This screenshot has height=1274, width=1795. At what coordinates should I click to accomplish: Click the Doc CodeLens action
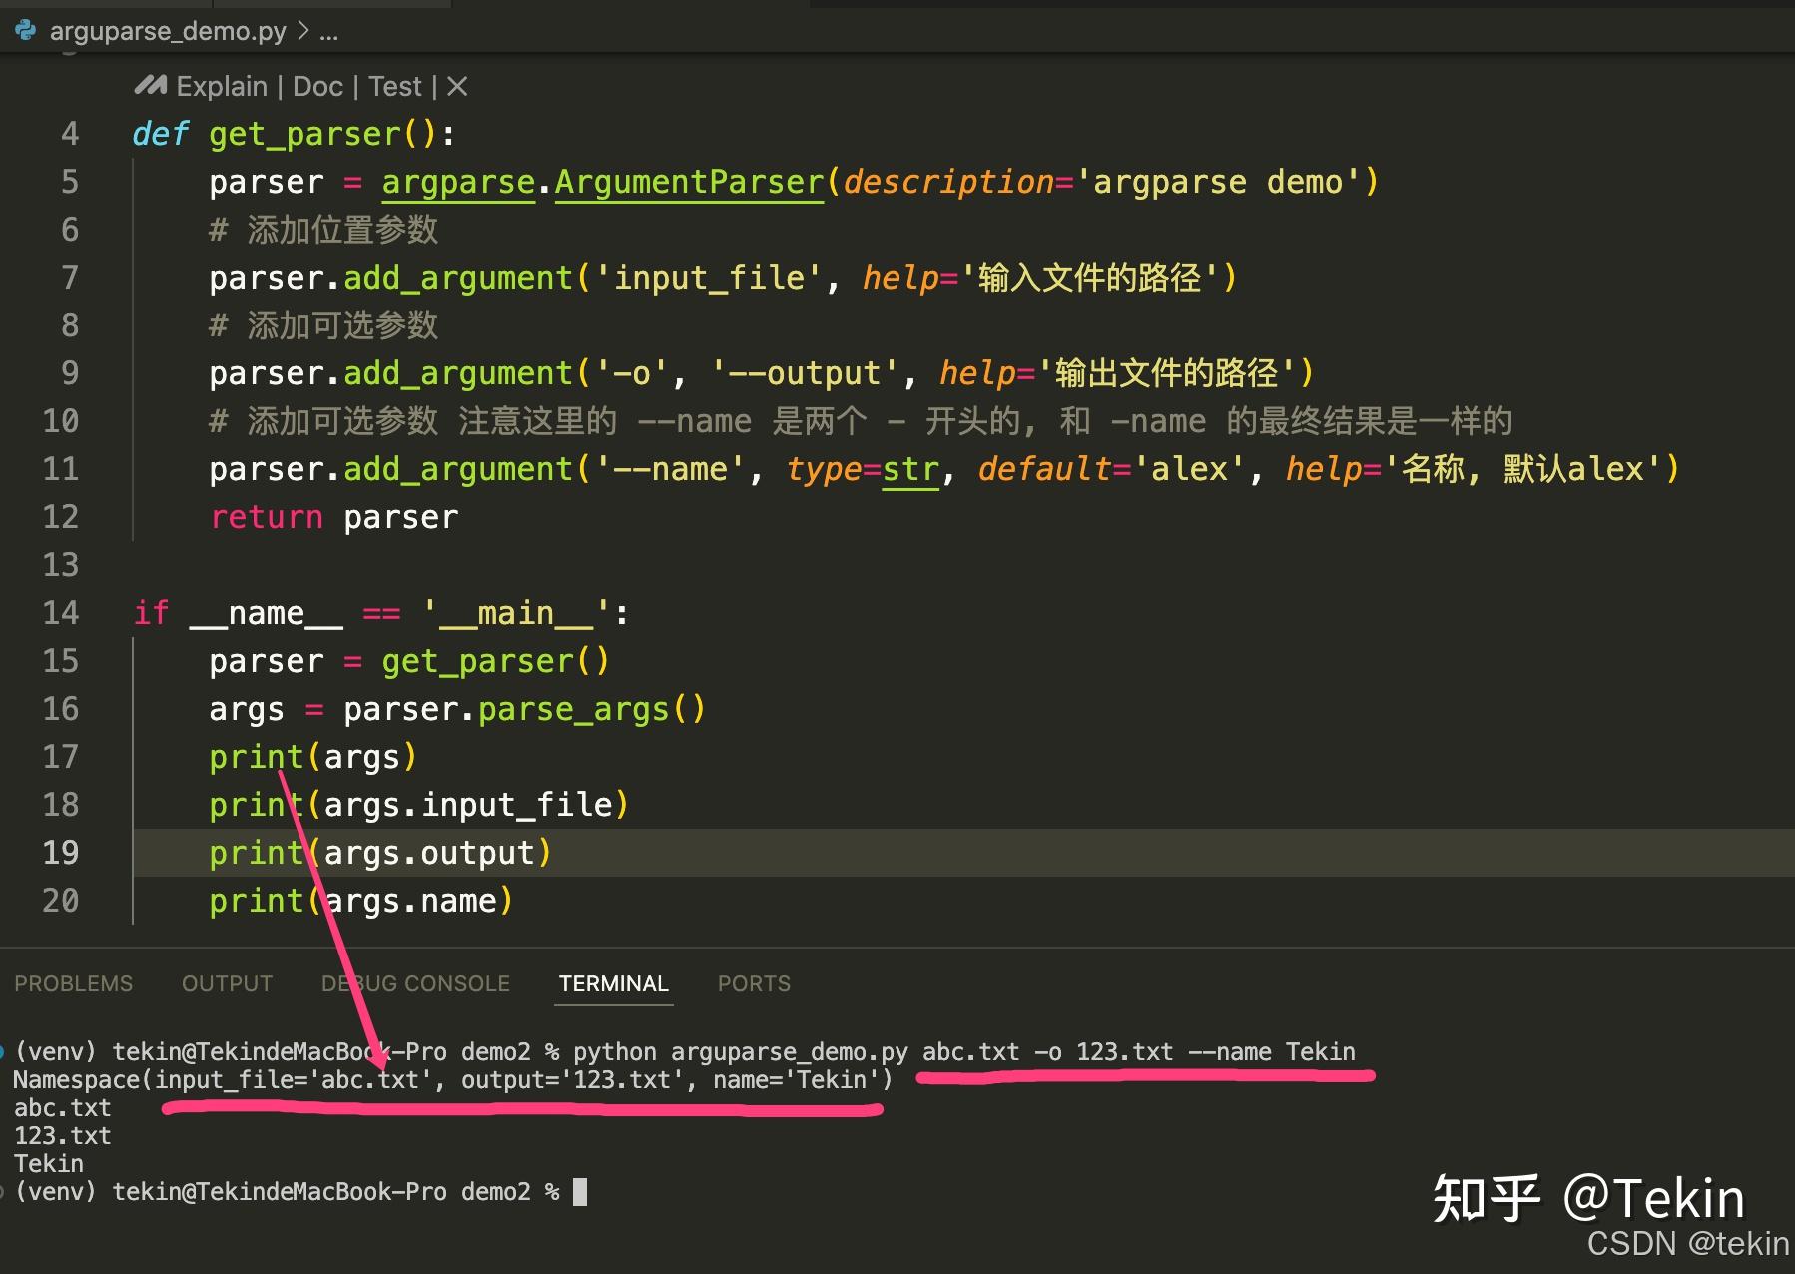tap(316, 86)
